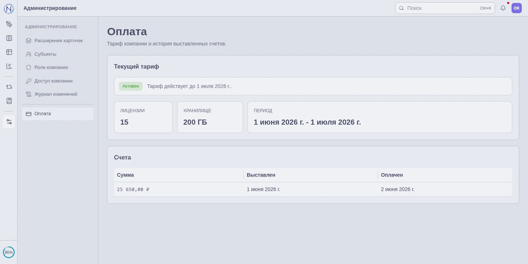Open Расширения карточек section
Screen dimensions: 528x264
coord(58,40)
